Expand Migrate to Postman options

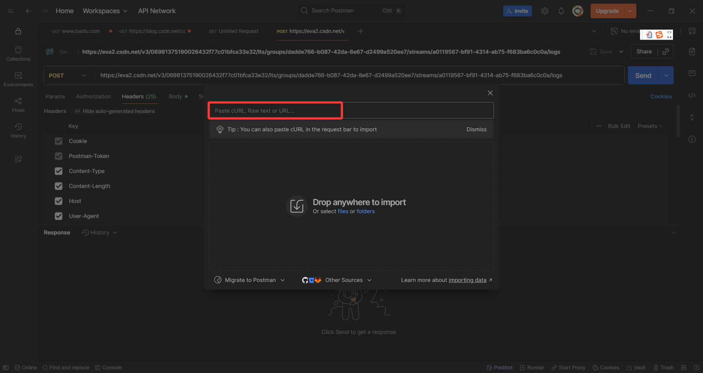pyautogui.click(x=249, y=280)
